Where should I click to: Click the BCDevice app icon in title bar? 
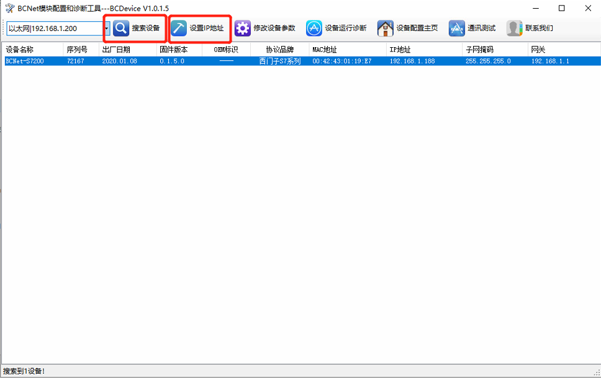click(9, 8)
